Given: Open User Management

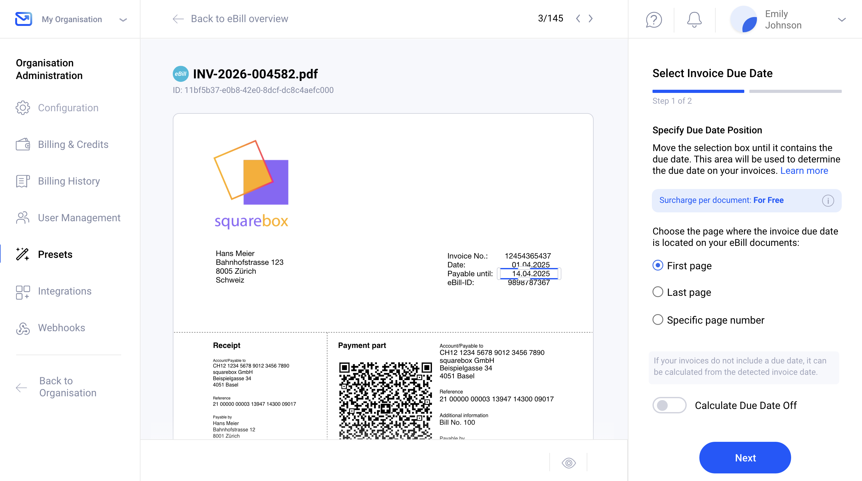Looking at the screenshot, I should pos(79,218).
